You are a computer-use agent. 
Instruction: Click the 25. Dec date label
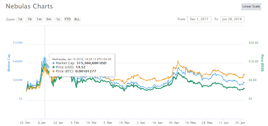(25, 123)
